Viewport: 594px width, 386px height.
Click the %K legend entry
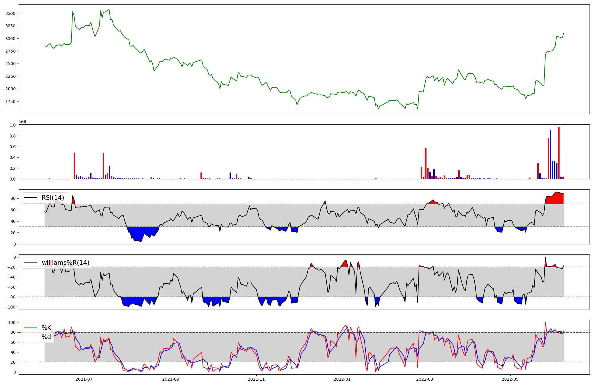click(46, 328)
